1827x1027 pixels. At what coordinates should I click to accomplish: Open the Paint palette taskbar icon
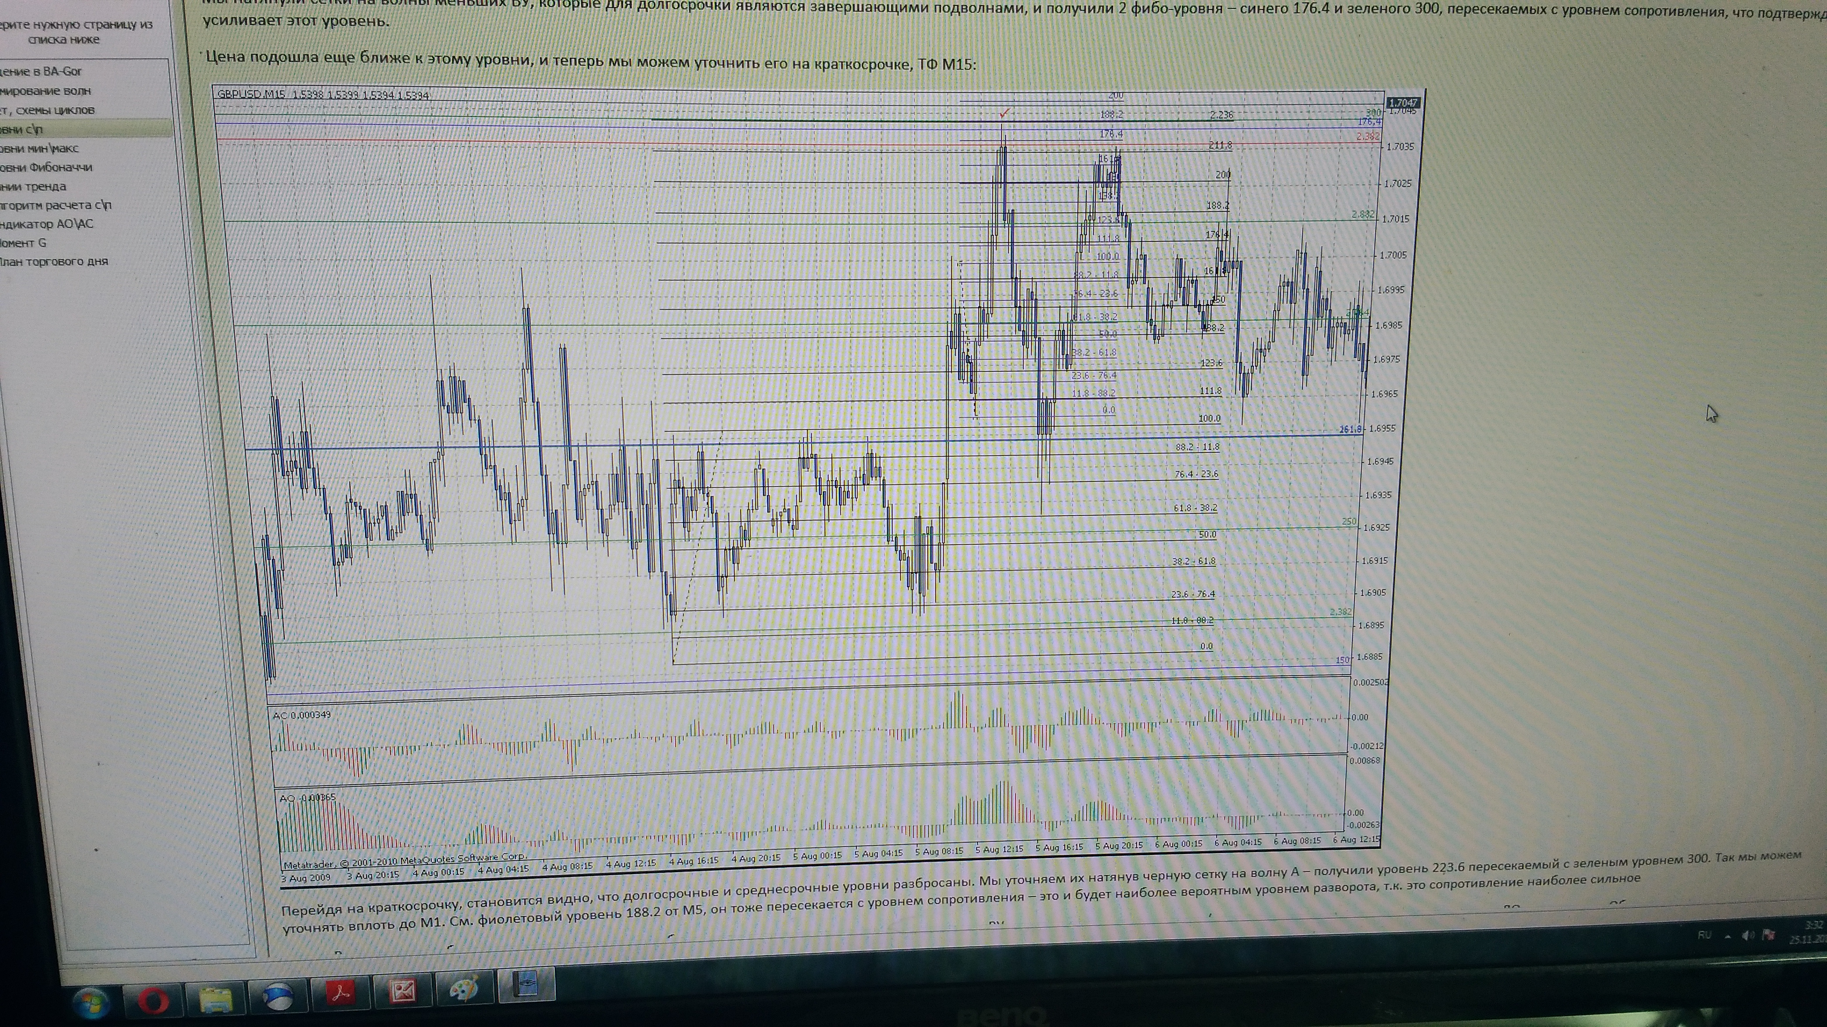click(465, 989)
